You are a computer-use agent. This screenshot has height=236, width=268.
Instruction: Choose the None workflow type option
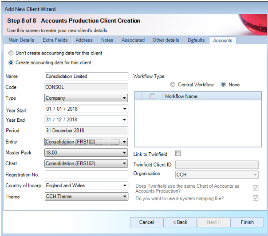point(223,85)
